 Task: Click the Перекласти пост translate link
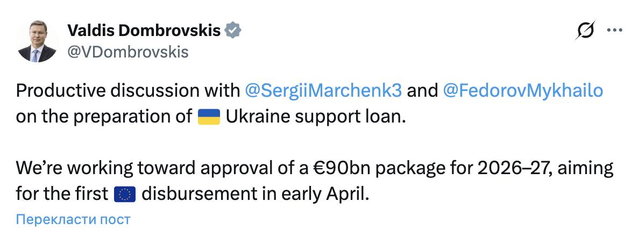pyautogui.click(x=73, y=219)
